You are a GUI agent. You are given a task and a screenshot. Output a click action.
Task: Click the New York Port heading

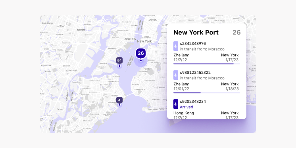pyautogui.click(x=196, y=33)
